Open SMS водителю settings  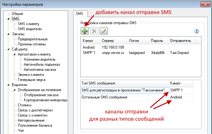30,29
